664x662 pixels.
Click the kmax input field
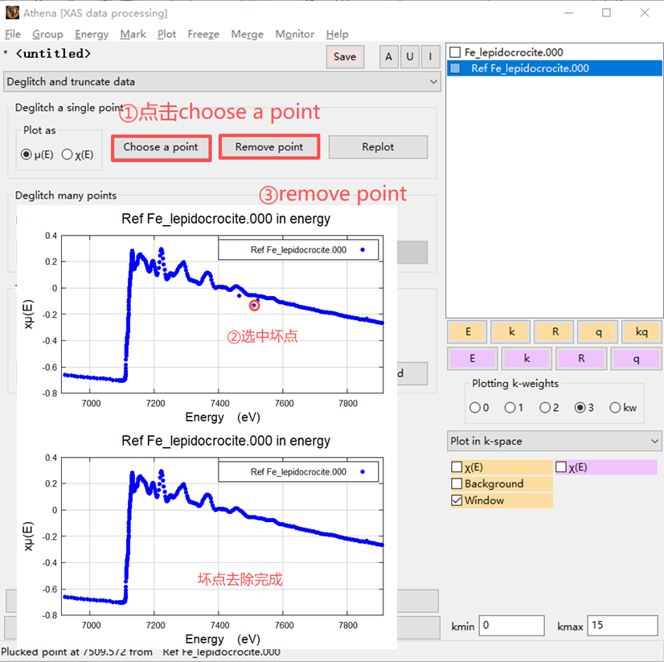(x=622, y=626)
